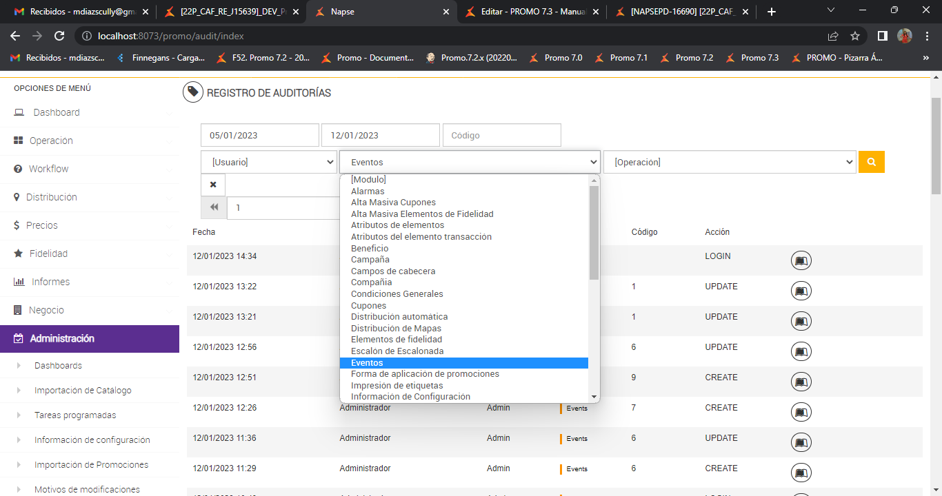Select Cupones in the module list

(x=368, y=305)
